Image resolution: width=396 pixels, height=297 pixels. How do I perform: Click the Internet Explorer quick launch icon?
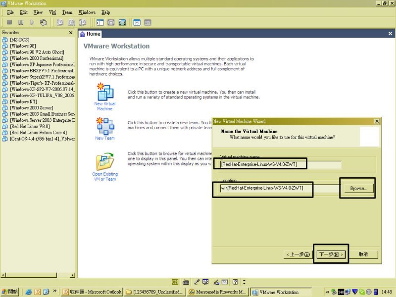[x=29, y=292]
